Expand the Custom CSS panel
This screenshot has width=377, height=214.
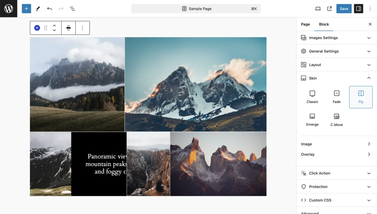[x=337, y=200]
